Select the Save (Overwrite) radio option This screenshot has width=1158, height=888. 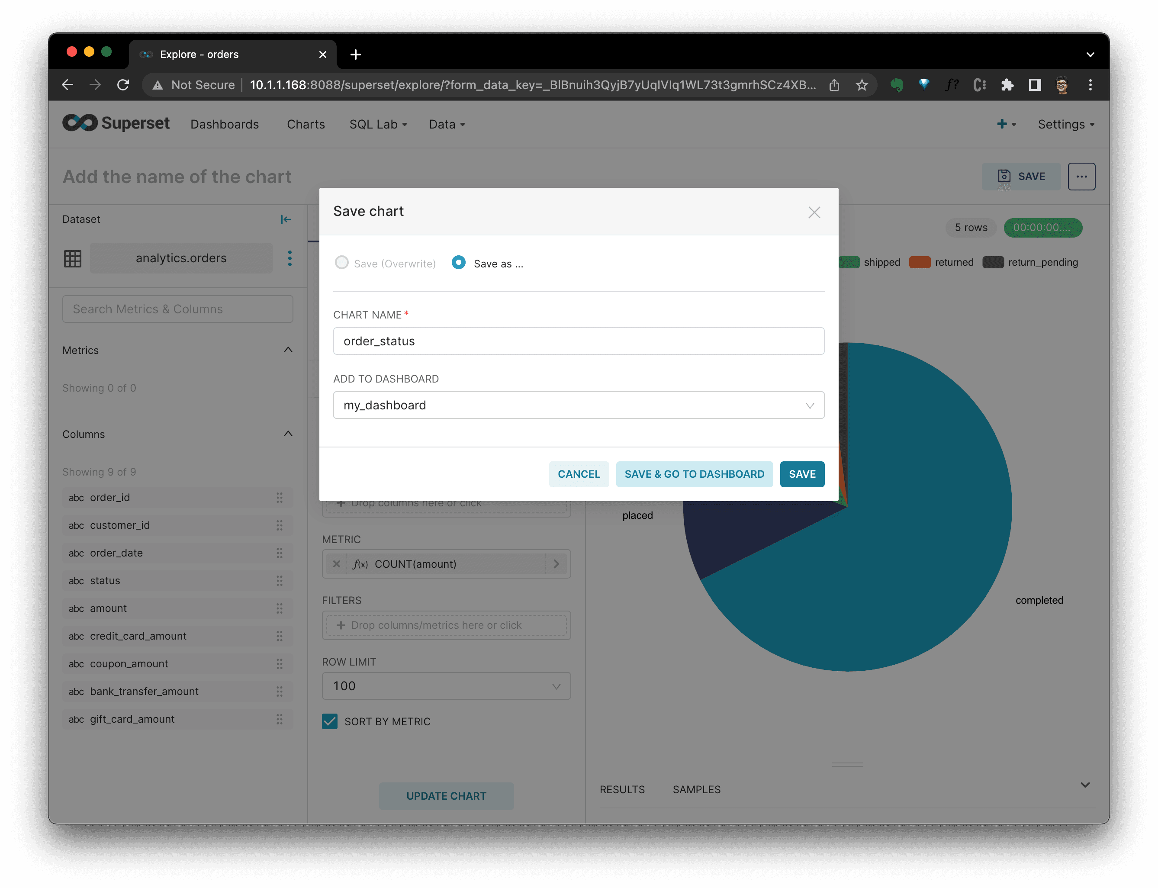pos(342,263)
